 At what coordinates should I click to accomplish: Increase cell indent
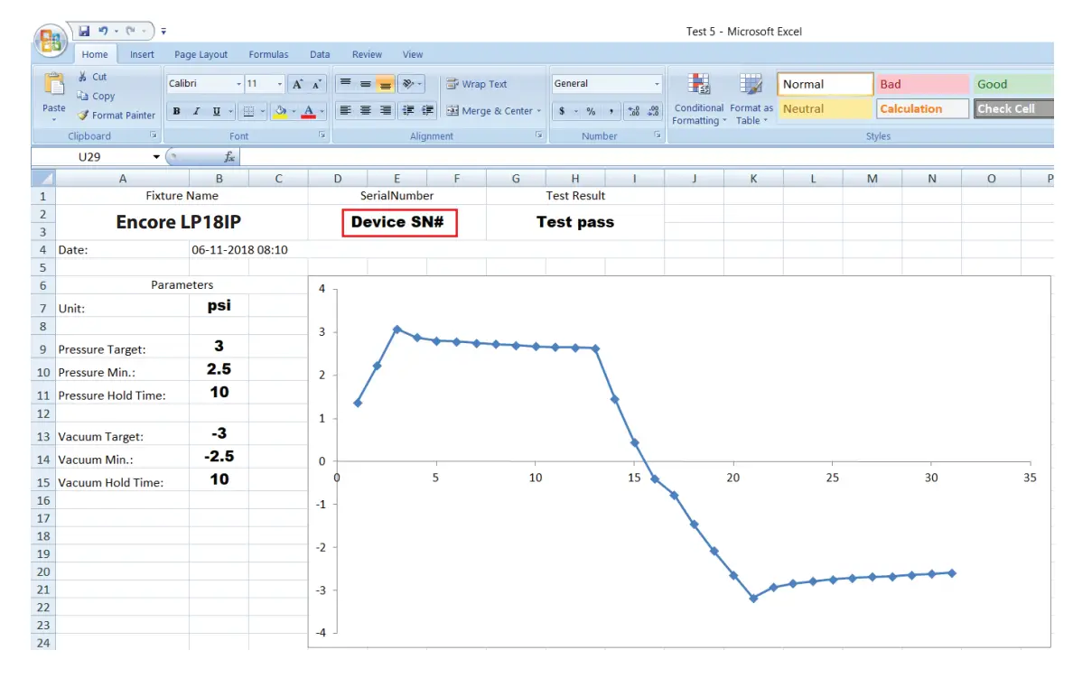(x=428, y=110)
